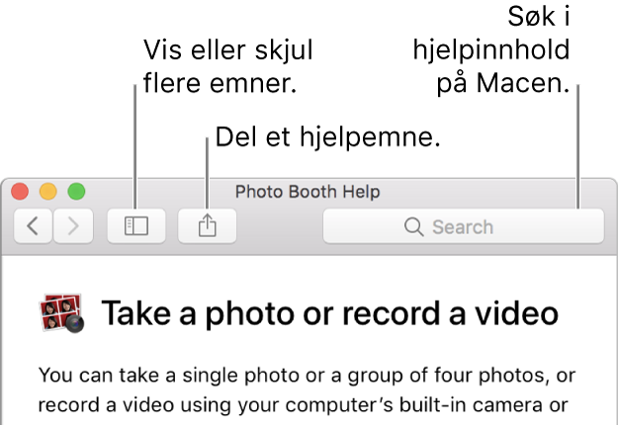Click the Photo Booth Help window title
The width and height of the screenshot is (618, 426).
(x=308, y=192)
